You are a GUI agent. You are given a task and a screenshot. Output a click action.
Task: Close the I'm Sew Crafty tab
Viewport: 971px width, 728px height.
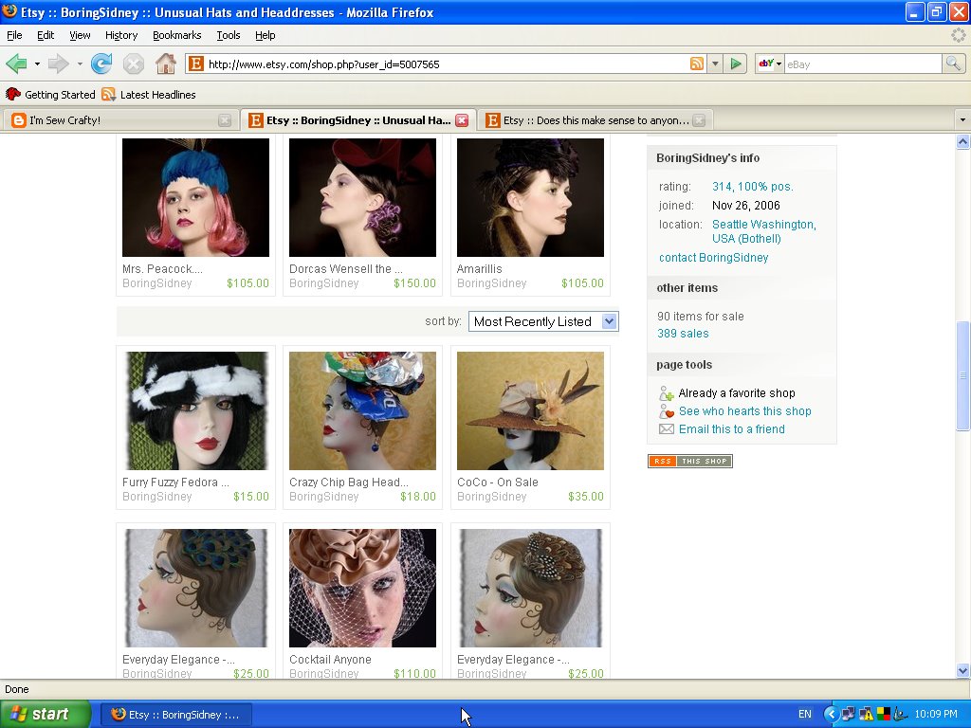point(225,120)
